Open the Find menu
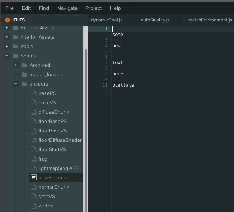The image size is (234, 212). point(44,8)
